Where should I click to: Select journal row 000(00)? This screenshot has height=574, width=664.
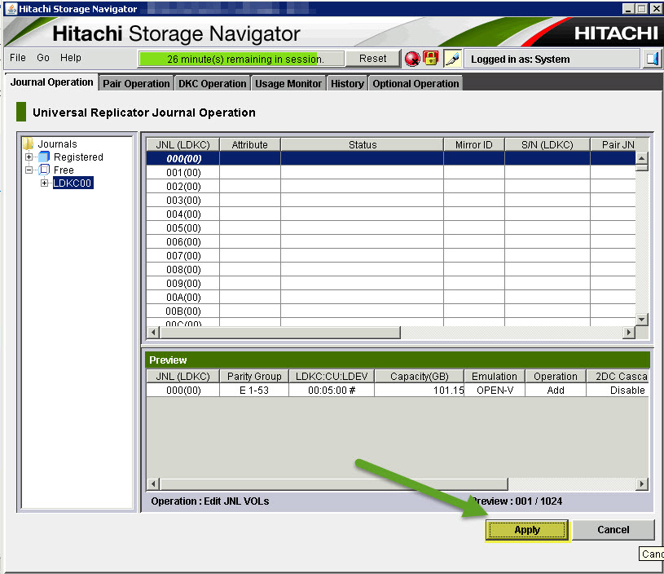tap(391, 158)
